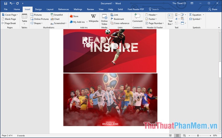
Task: Click the zoom out minus button
Action: tap(190, 136)
